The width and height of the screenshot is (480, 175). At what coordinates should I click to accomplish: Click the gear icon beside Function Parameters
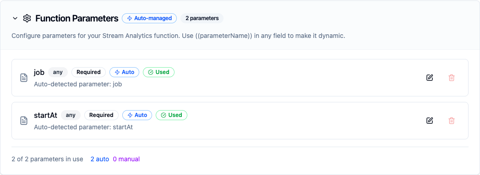[27, 18]
